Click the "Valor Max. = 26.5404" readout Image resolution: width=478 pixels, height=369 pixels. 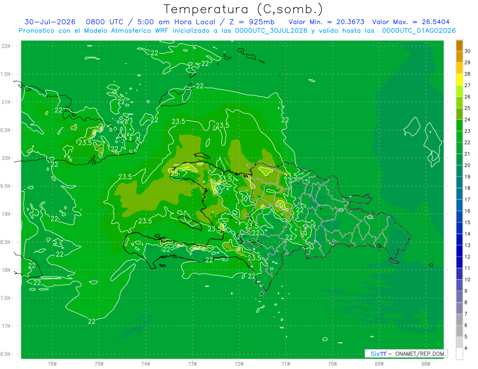click(411, 22)
